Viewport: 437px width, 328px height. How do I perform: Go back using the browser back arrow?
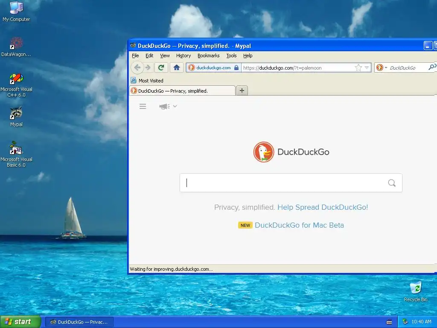point(137,67)
